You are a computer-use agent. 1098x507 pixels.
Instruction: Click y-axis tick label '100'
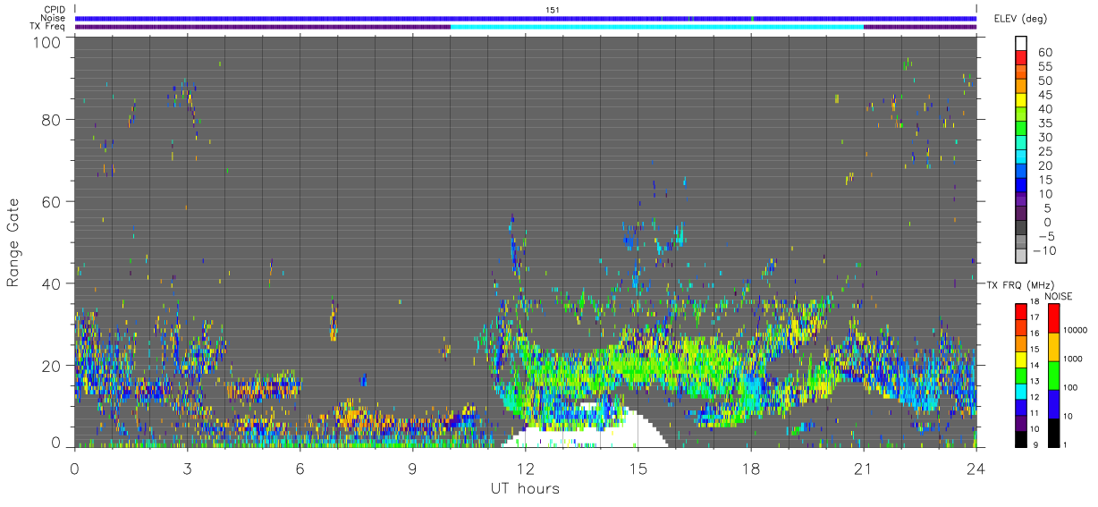coord(47,42)
